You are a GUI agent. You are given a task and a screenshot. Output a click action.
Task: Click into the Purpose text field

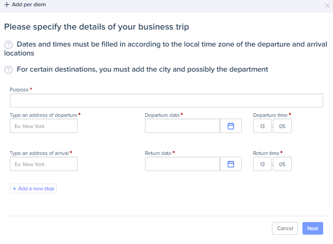(x=166, y=101)
